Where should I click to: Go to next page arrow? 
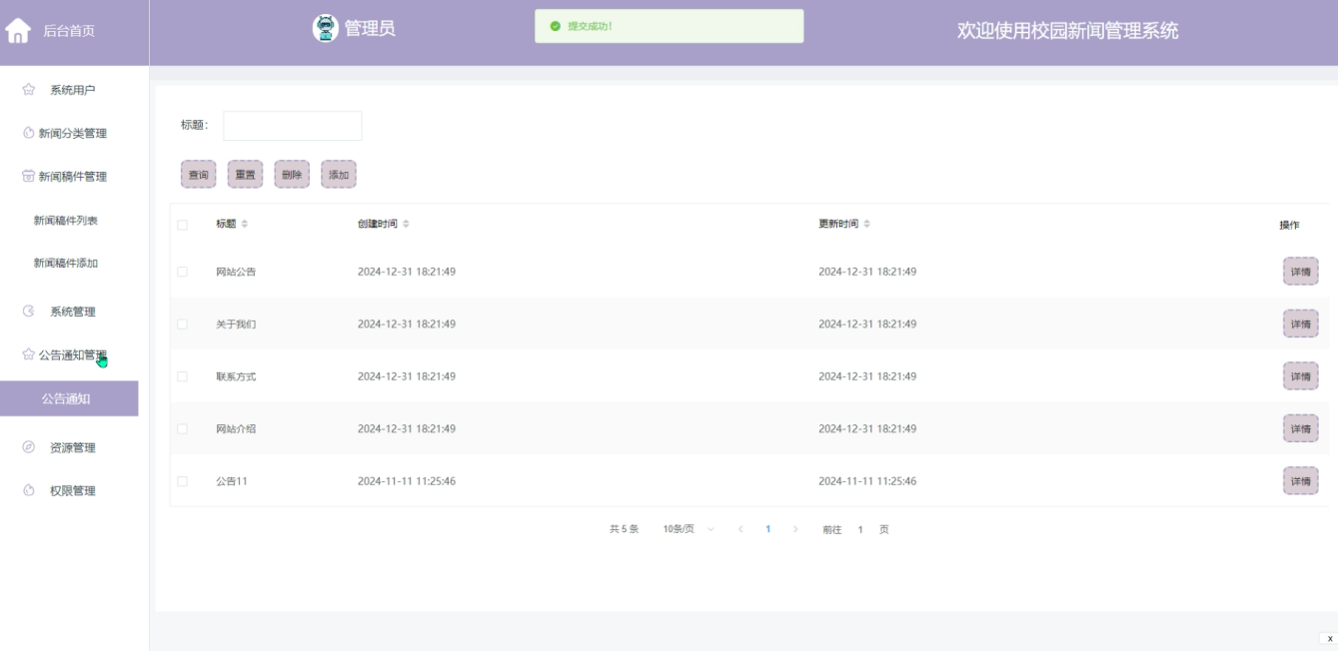click(x=795, y=529)
